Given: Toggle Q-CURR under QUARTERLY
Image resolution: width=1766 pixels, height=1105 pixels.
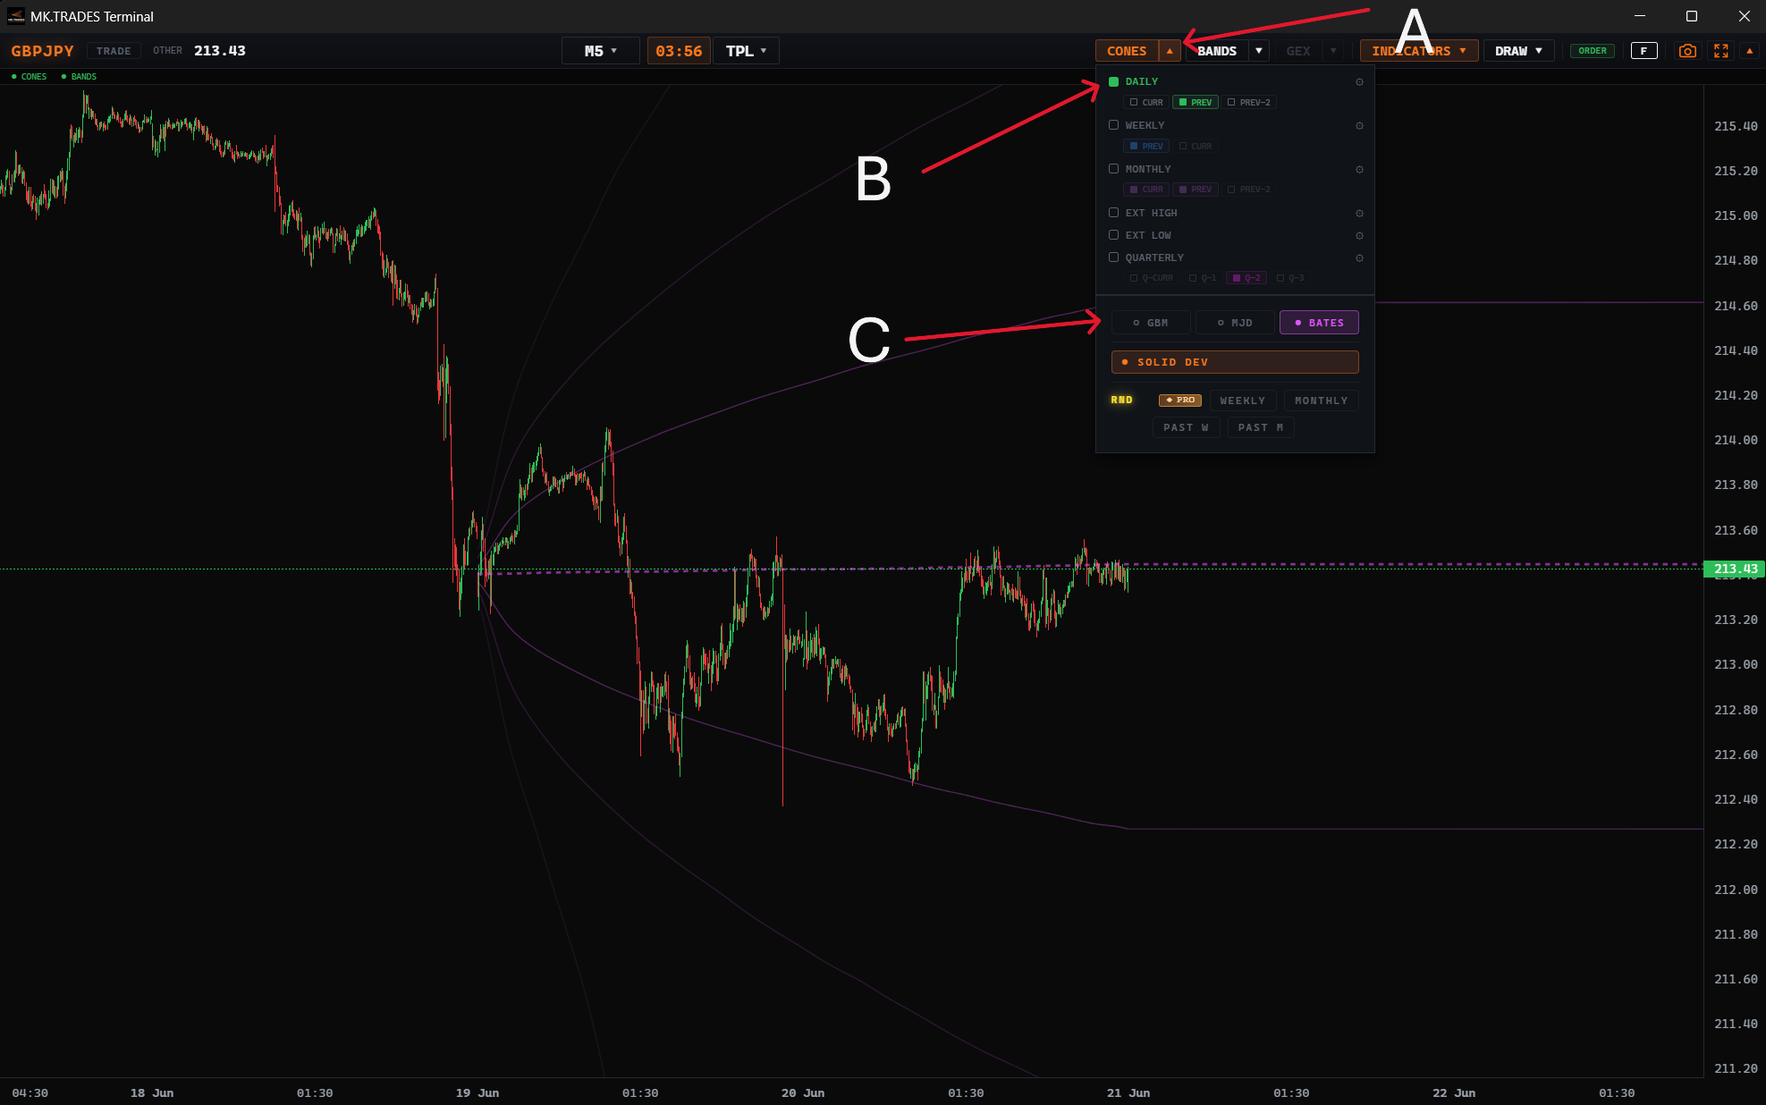Looking at the screenshot, I should [1152, 278].
